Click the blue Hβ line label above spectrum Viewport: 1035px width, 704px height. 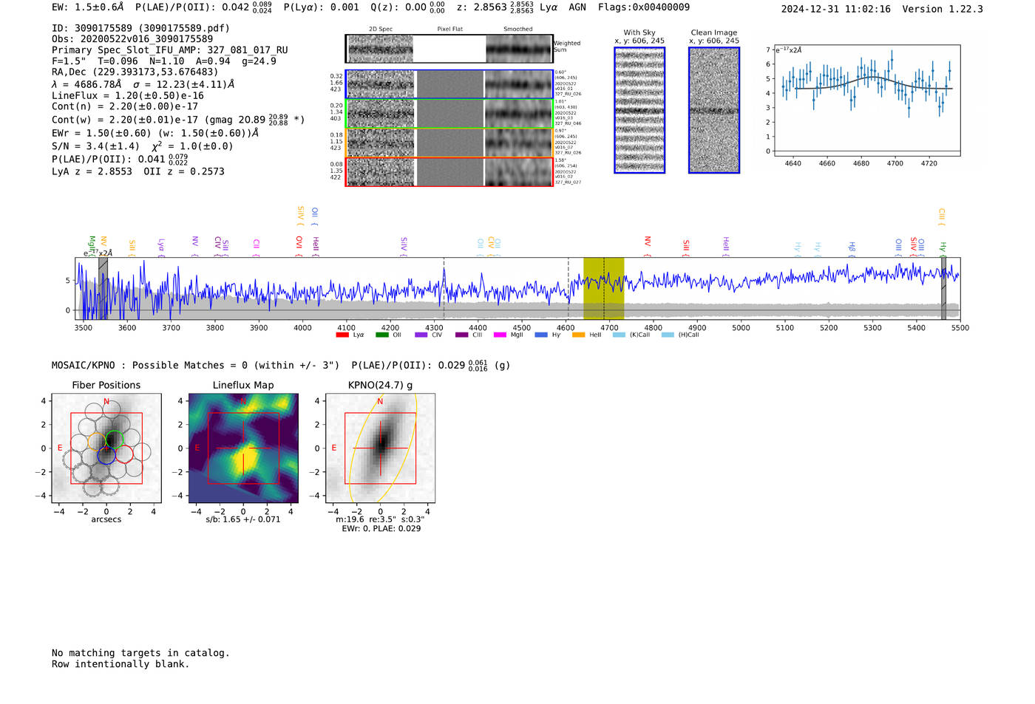pyautogui.click(x=852, y=248)
